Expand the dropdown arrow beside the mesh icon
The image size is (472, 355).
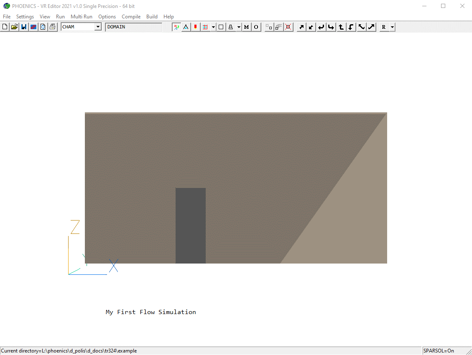(x=213, y=27)
